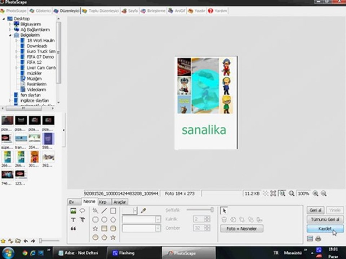346x259 pixels.
Task: Open the shape color dropdown arrow
Action: [x=135, y=211]
